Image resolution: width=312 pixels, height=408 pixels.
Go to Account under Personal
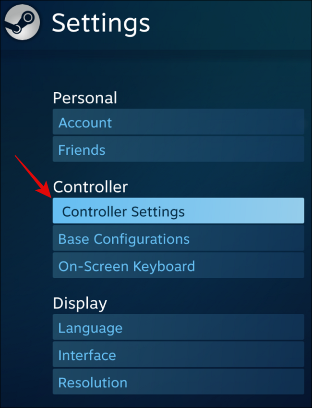(x=179, y=122)
